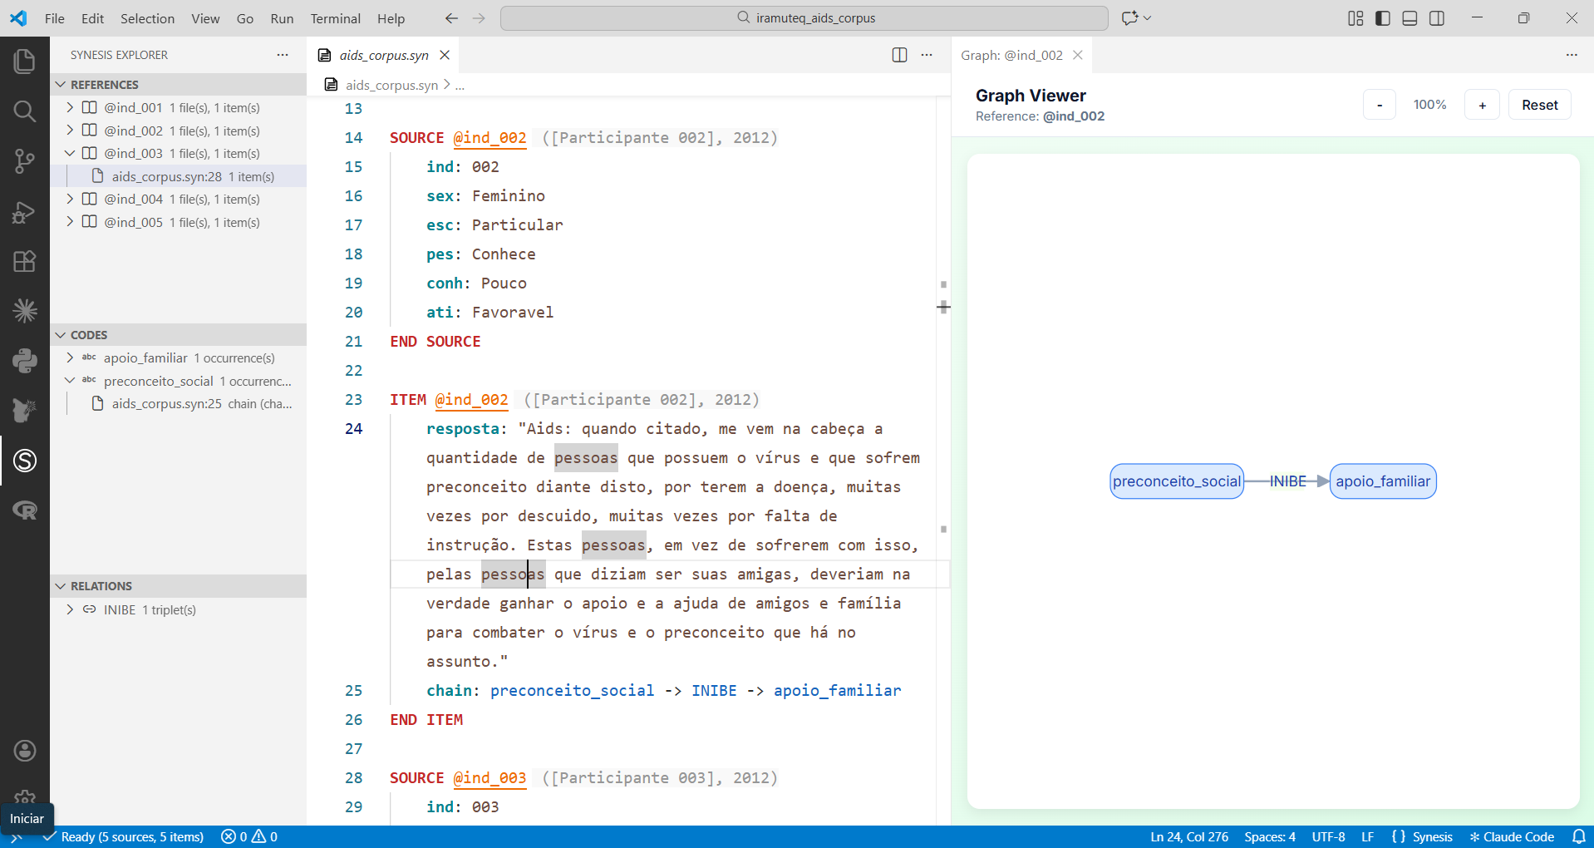
Task: Open the Accounts icon
Action: click(x=25, y=751)
